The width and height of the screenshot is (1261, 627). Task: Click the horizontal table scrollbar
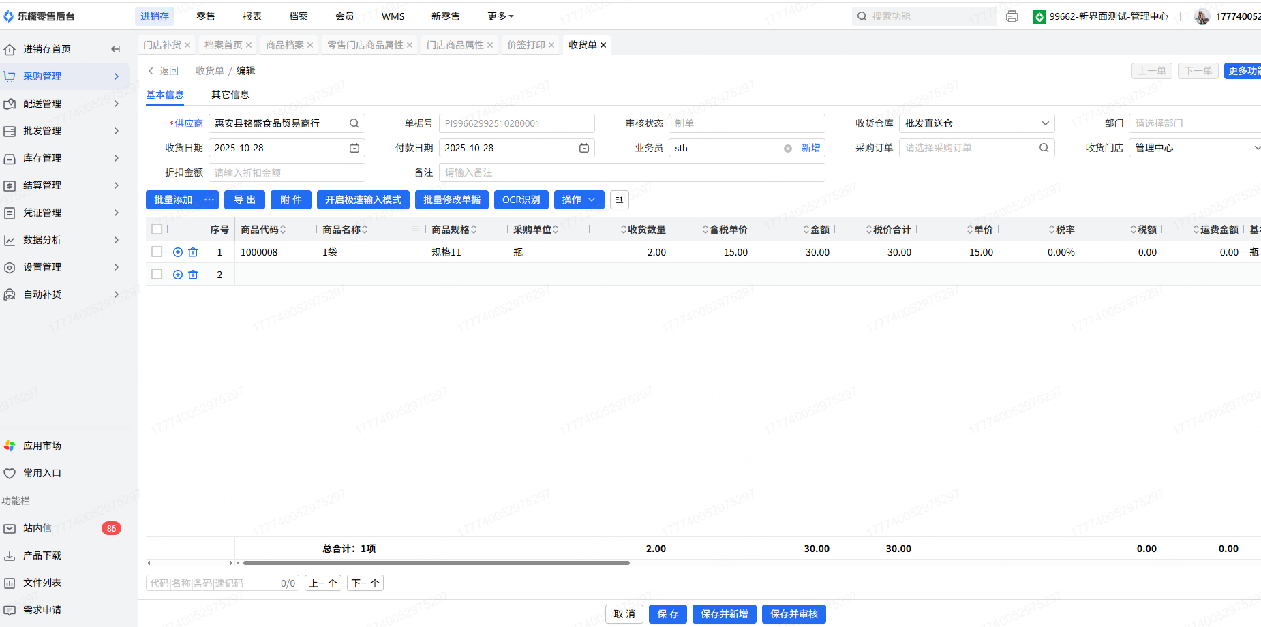tap(436, 563)
